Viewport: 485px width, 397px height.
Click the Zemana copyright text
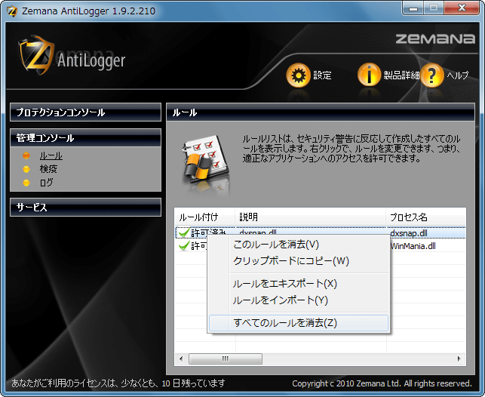(382, 383)
